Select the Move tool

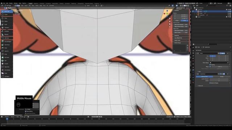click(7, 18)
